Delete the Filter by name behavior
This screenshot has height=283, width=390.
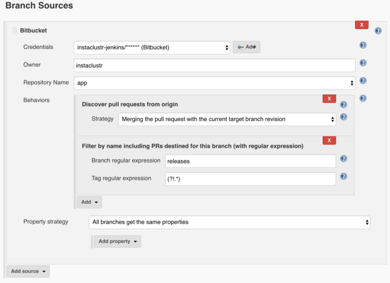[329, 140]
